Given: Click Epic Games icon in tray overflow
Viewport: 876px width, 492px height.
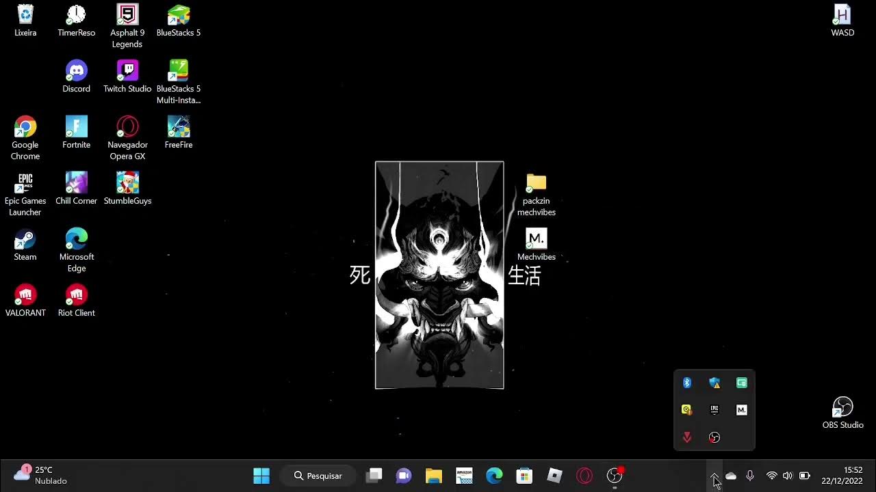Looking at the screenshot, I should (x=714, y=410).
